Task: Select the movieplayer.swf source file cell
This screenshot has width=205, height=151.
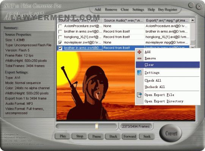Action: 82,42
